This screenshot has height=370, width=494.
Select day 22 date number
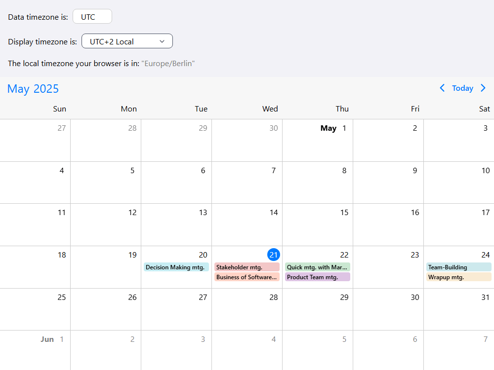tap(344, 255)
